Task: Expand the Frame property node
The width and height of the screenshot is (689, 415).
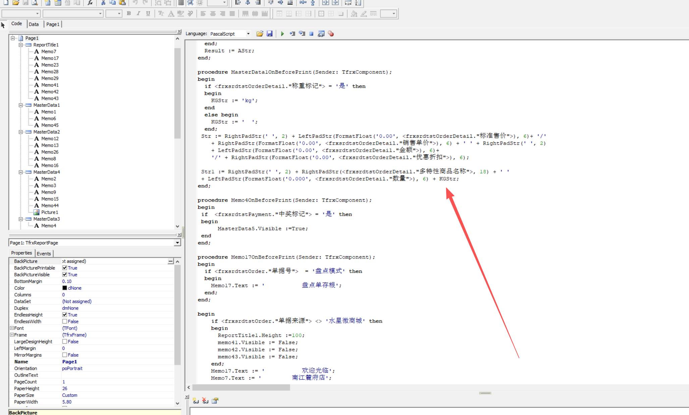Action: (x=12, y=335)
